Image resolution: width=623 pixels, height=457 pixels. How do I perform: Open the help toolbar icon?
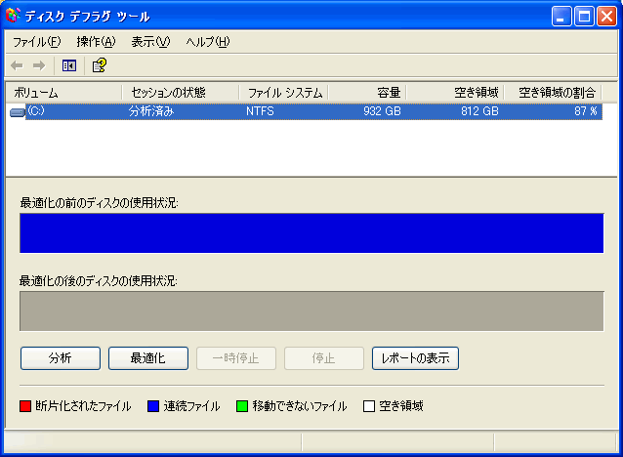(x=100, y=65)
